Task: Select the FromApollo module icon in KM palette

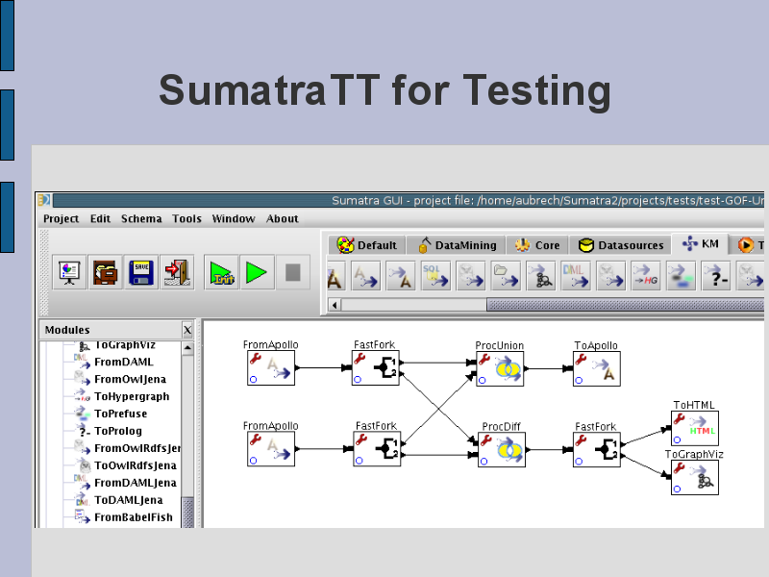Action: (x=365, y=276)
